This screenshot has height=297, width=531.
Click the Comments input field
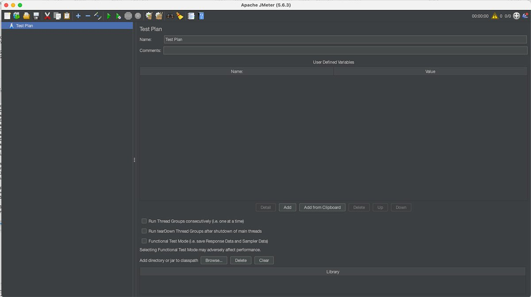click(345, 50)
